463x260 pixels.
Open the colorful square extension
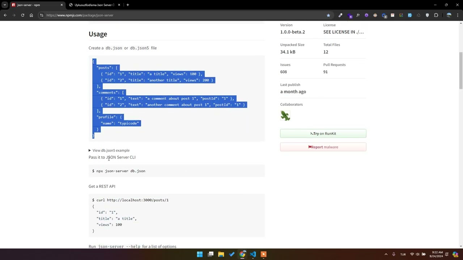pos(401,15)
